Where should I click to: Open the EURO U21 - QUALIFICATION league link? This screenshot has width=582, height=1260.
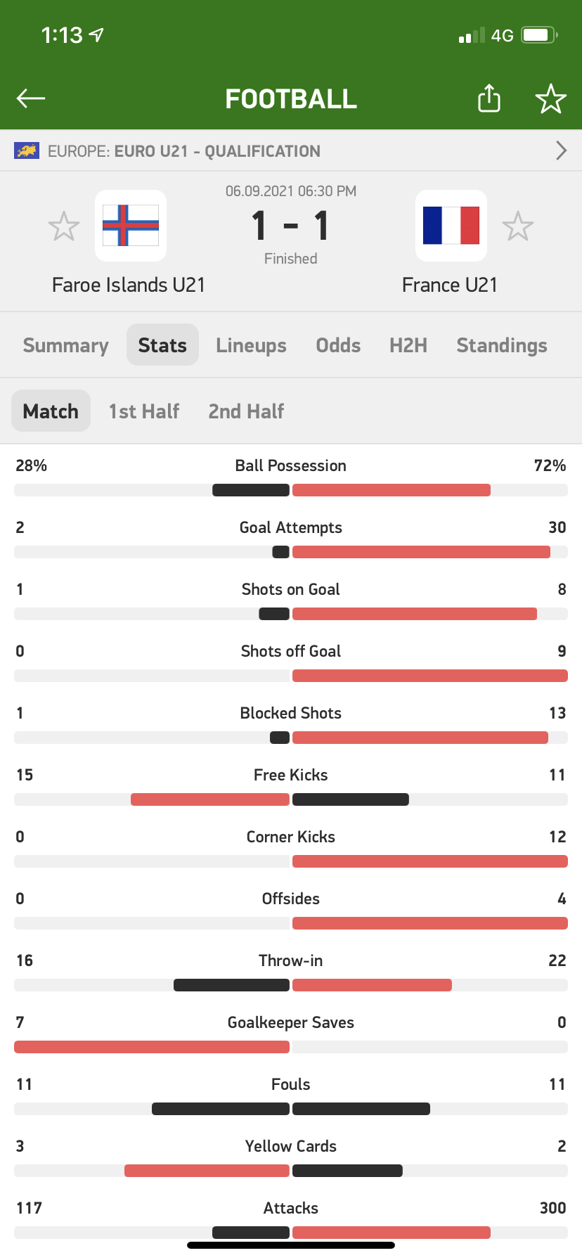217,151
